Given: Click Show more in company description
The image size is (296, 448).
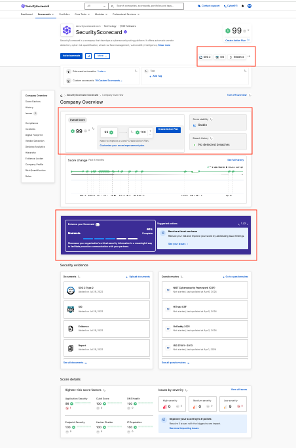Looking at the screenshot, I should pyautogui.click(x=164, y=45).
